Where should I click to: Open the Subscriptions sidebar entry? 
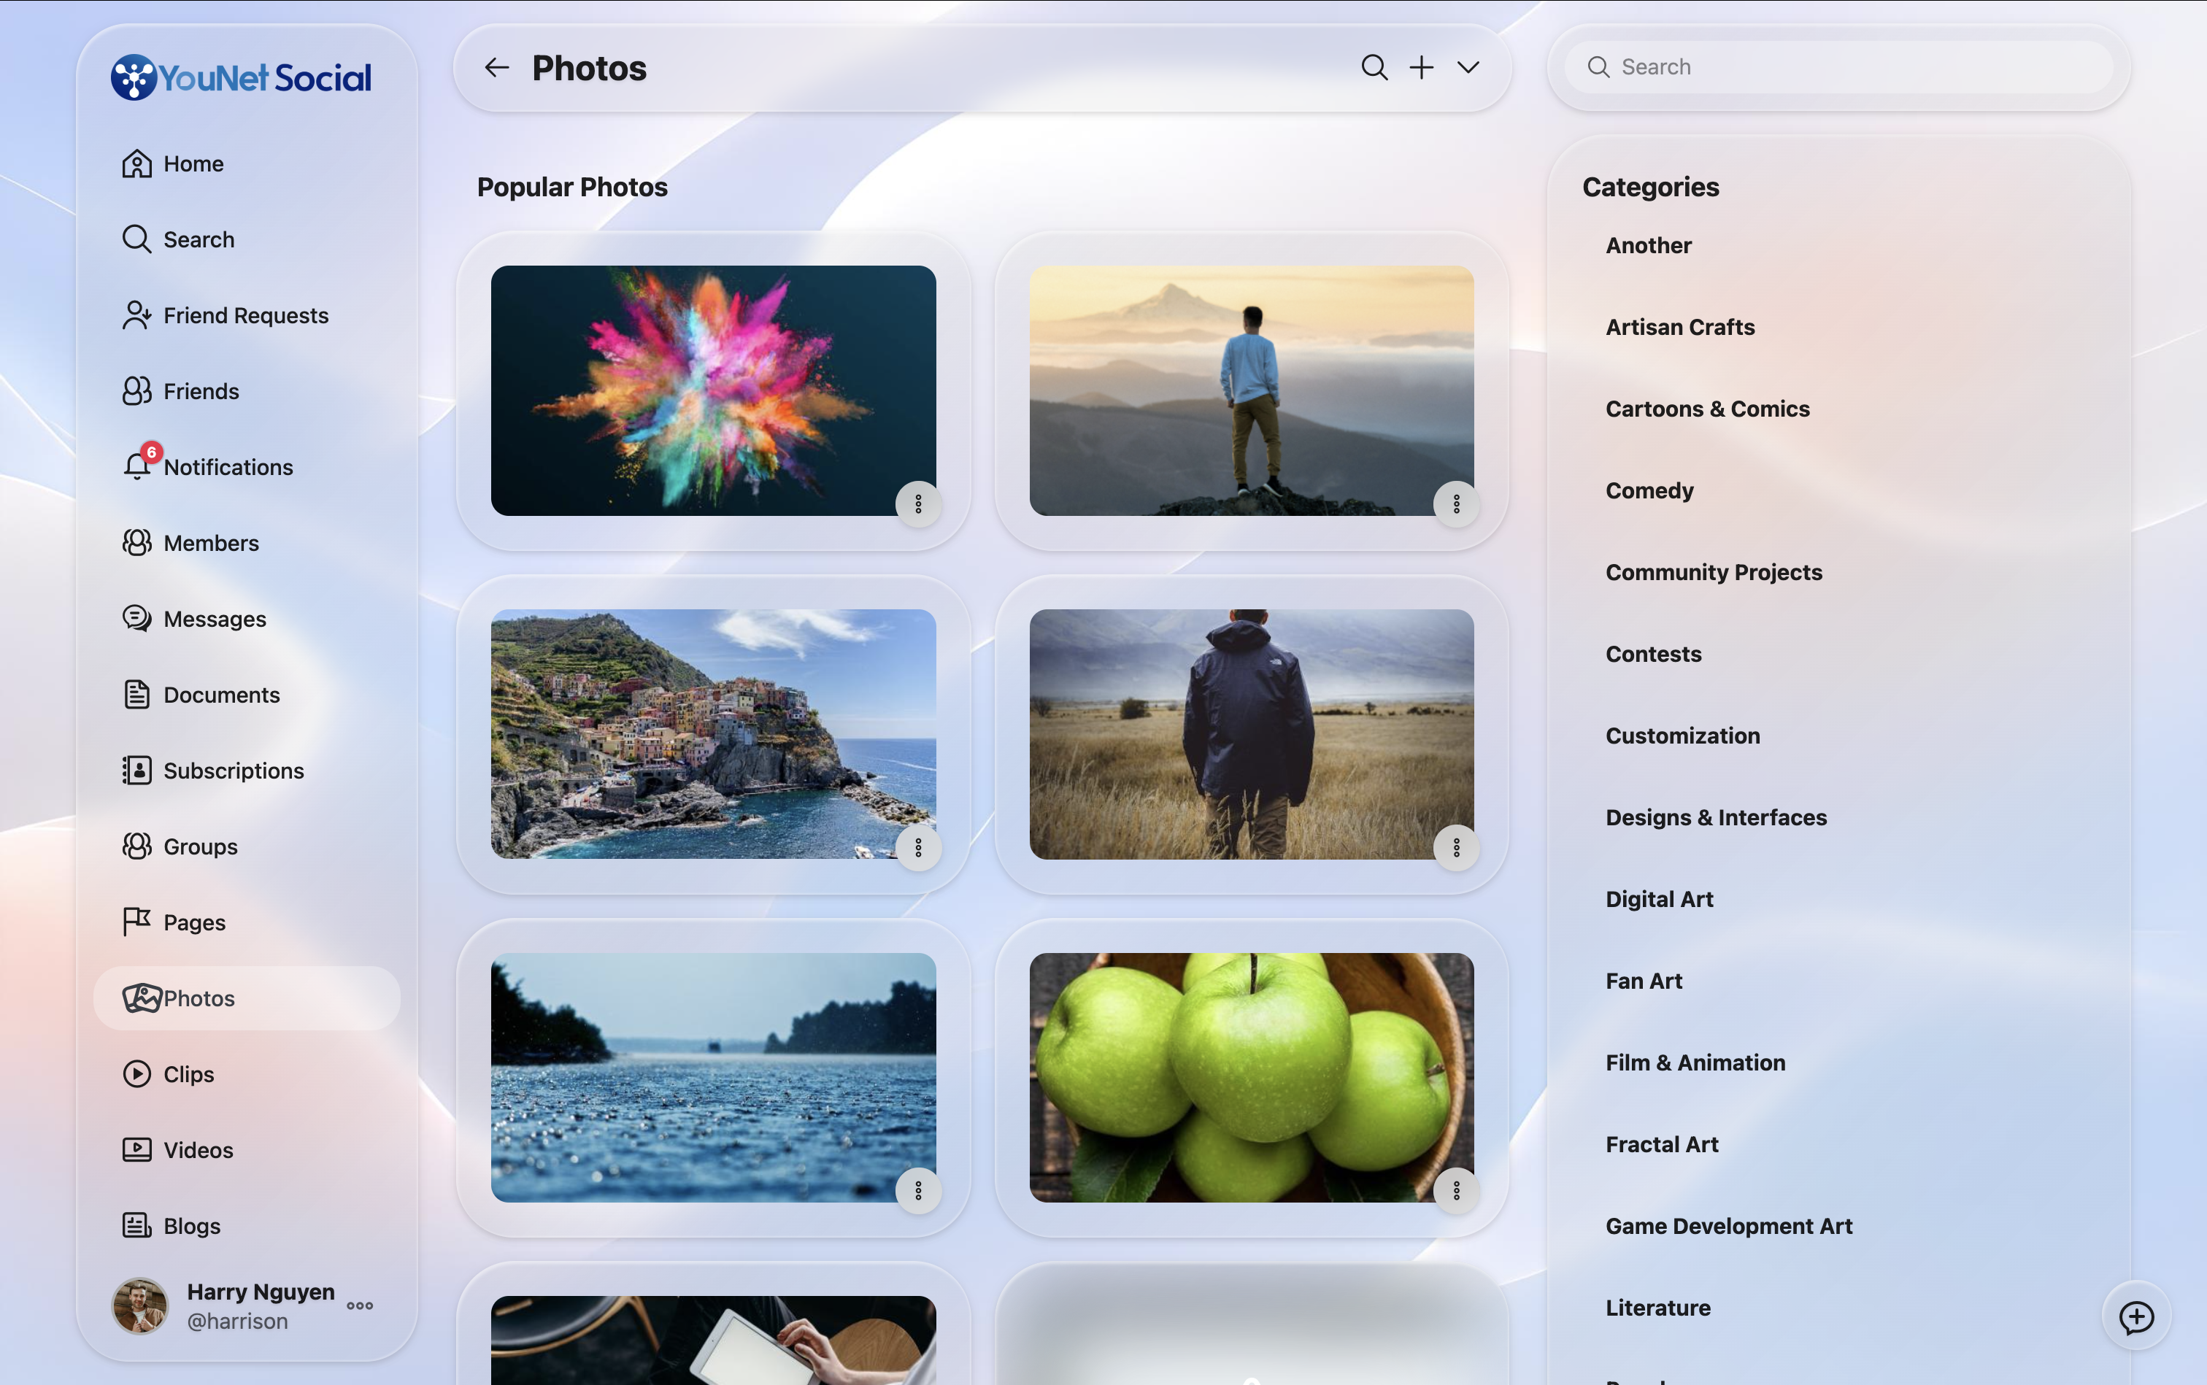[x=212, y=771]
